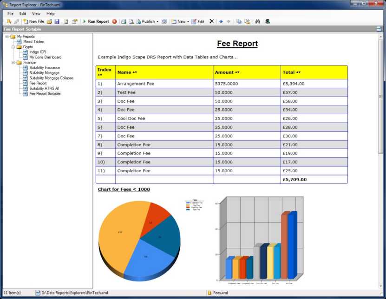
Task: Click the Print Preview magnifier icon
Action: (131, 21)
